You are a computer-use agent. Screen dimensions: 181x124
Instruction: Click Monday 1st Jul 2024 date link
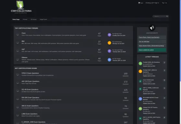[118, 43]
